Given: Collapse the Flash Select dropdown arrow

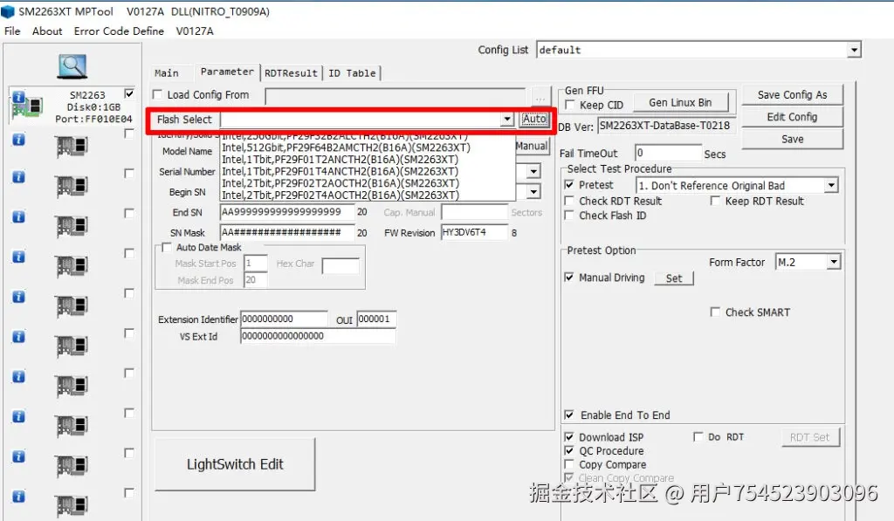Looking at the screenshot, I should 507,120.
